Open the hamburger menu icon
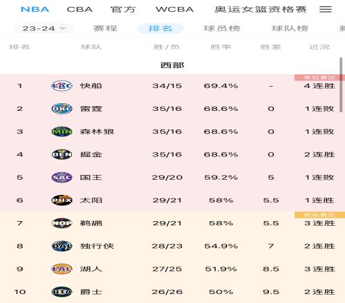Screen dimensions: 345x303 click(x=326, y=9)
